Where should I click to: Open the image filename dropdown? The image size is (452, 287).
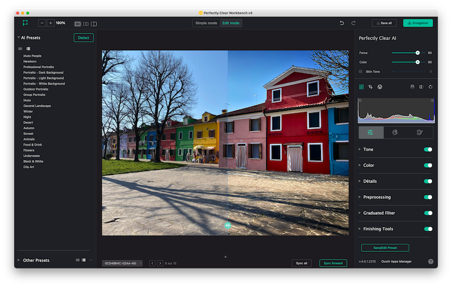(122, 263)
